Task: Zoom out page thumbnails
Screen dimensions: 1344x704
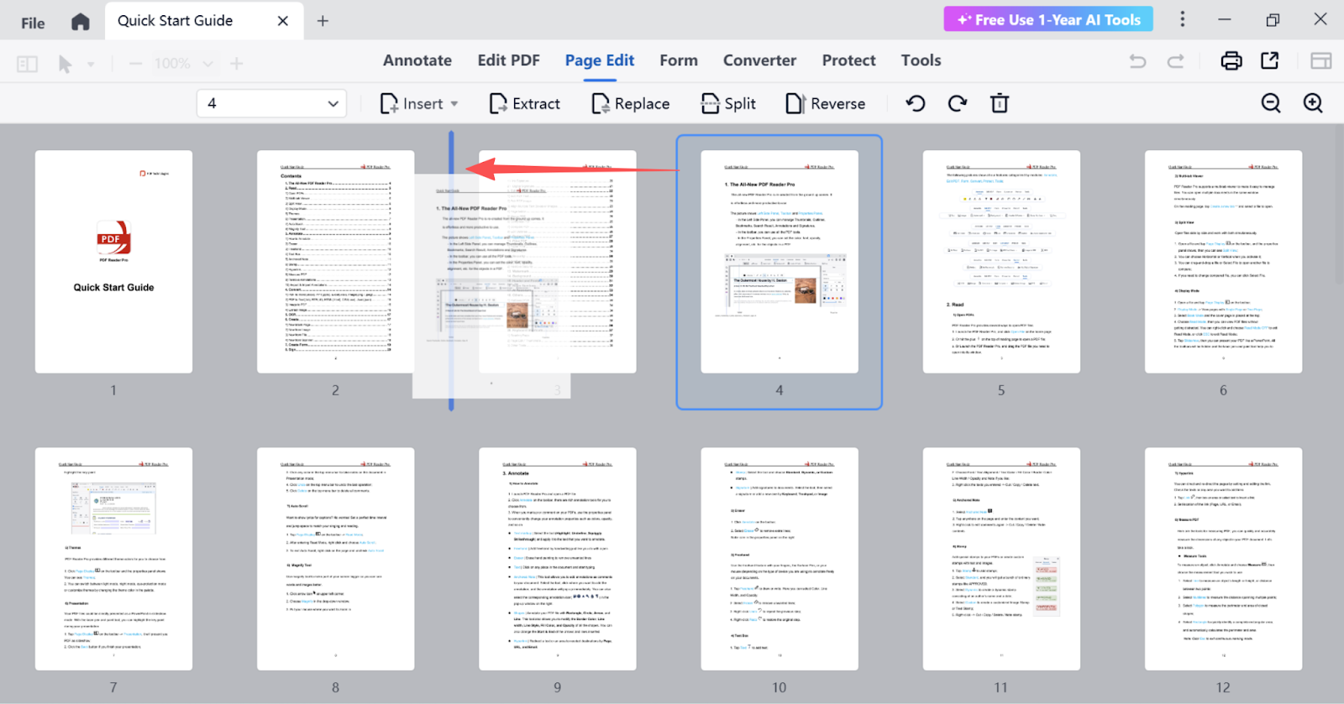Action: (x=1271, y=103)
